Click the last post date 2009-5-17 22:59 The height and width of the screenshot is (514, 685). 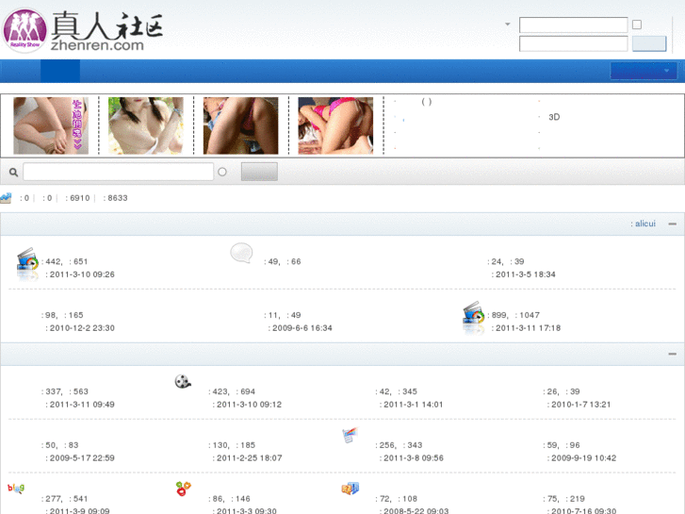[82, 458]
